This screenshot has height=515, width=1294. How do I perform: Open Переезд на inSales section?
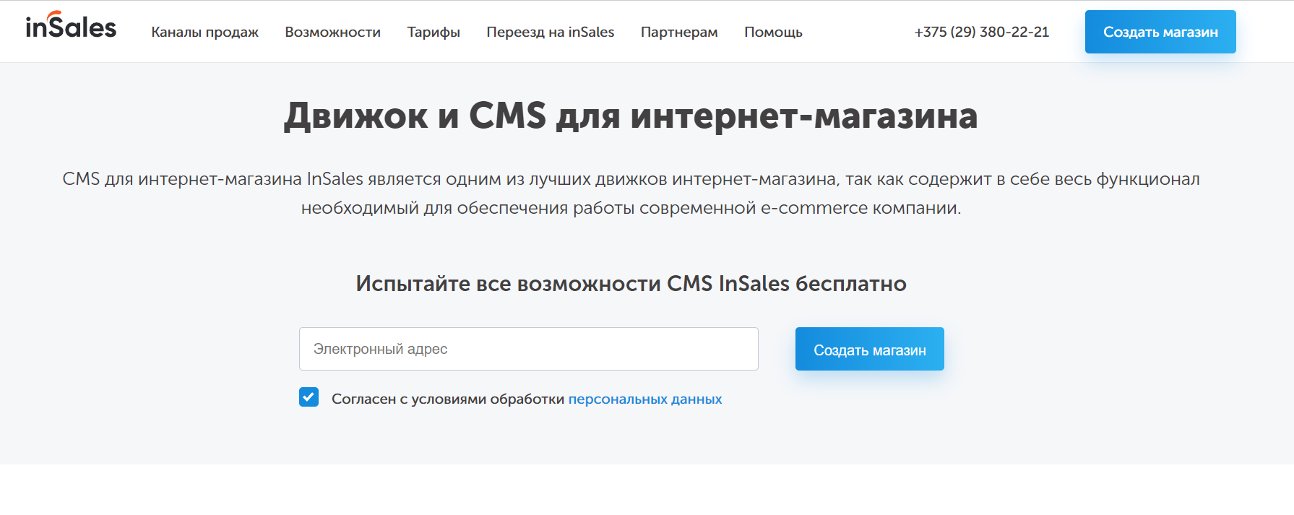550,32
